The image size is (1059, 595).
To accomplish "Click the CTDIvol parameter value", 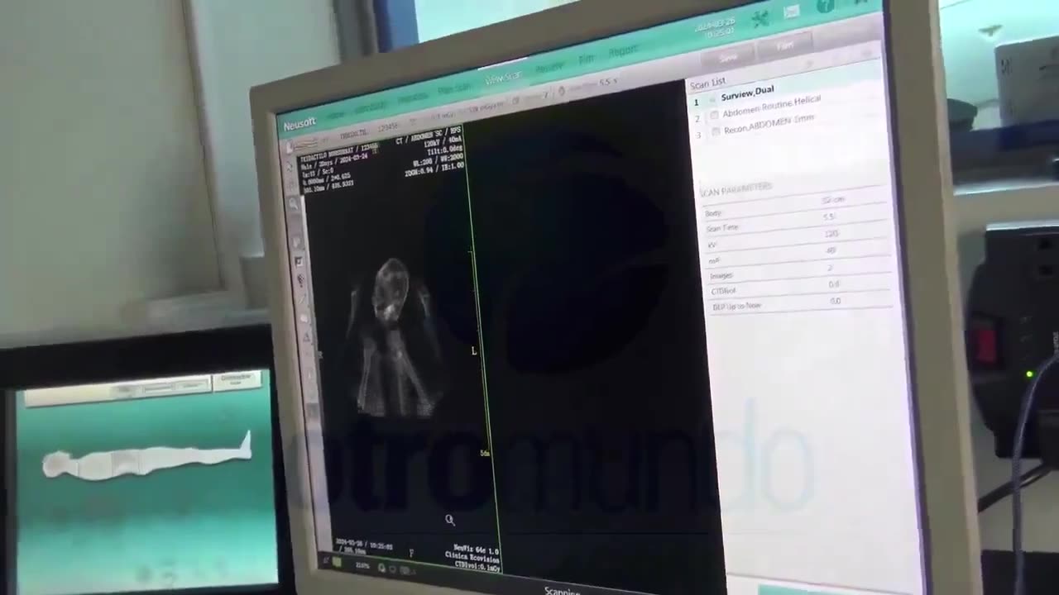I will (834, 284).
